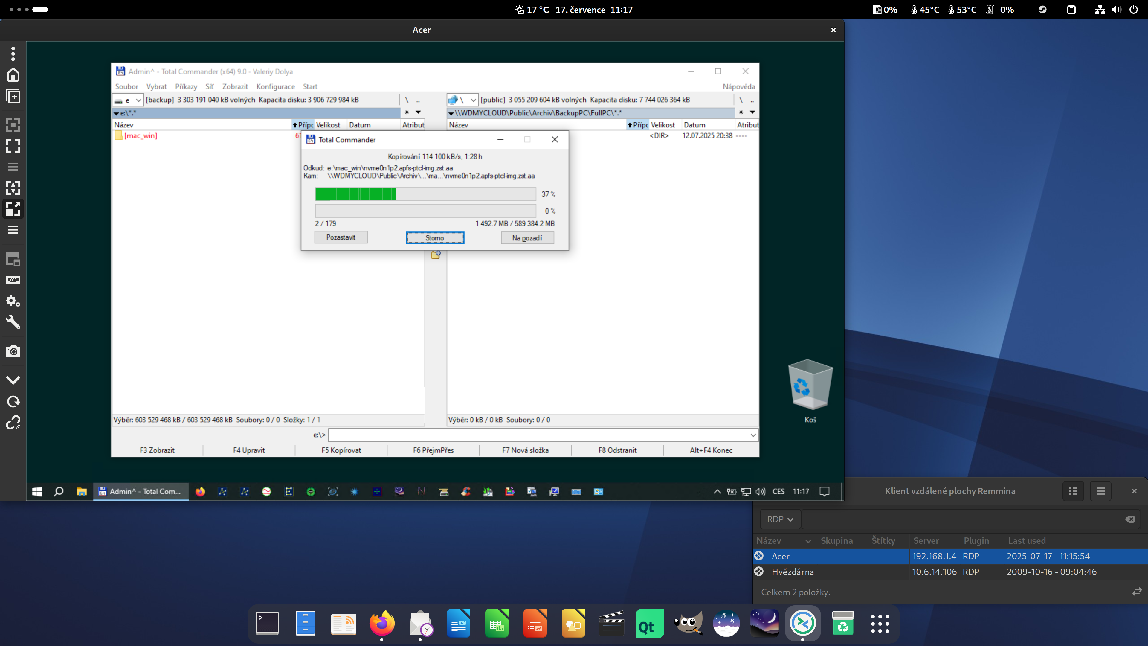
Task: Click Remmina quick connect address field
Action: click(x=963, y=519)
